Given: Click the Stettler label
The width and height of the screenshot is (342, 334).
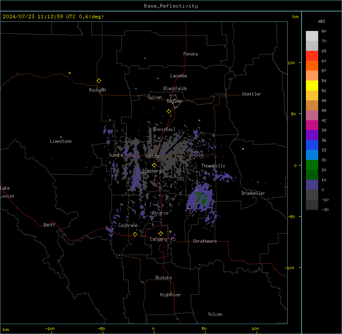Looking at the screenshot, I should (x=252, y=94).
